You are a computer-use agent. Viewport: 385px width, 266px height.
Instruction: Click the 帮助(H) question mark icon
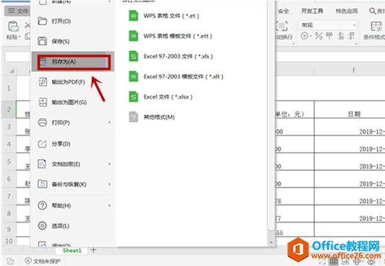(42, 205)
